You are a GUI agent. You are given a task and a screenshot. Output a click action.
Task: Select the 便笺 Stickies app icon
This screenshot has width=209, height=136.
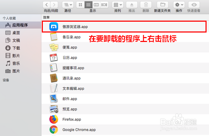tap(54, 47)
